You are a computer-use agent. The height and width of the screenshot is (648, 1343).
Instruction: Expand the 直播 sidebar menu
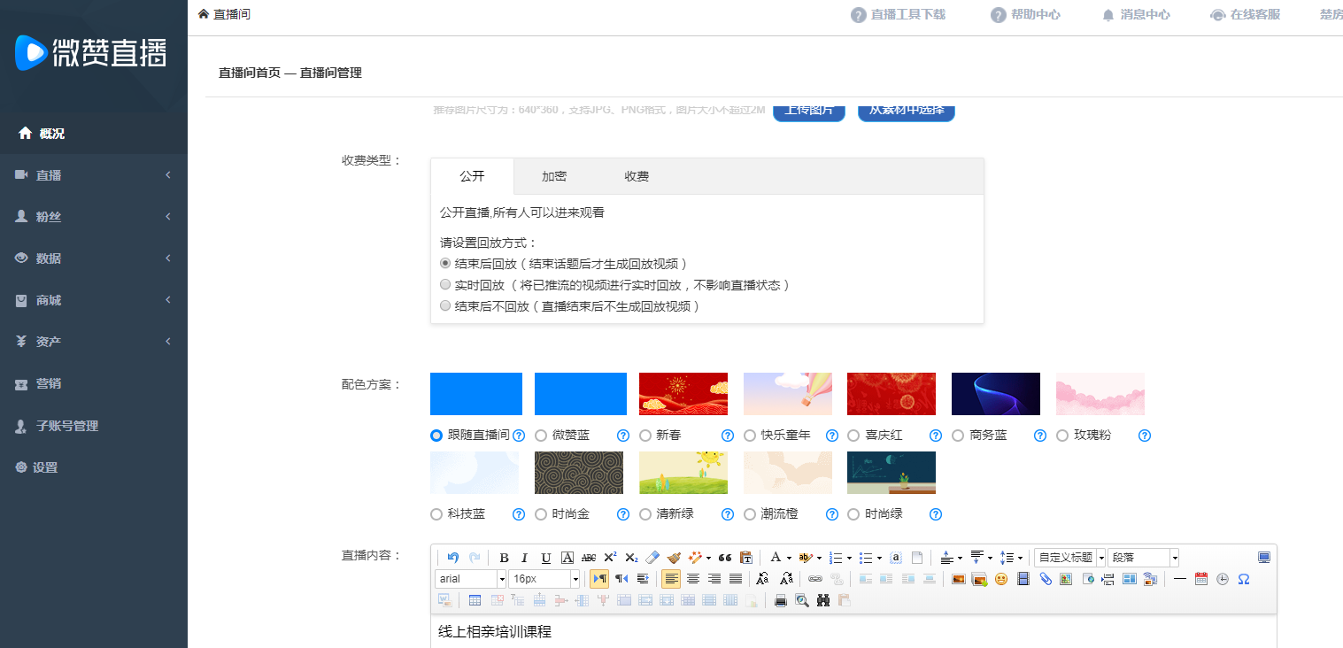click(94, 175)
